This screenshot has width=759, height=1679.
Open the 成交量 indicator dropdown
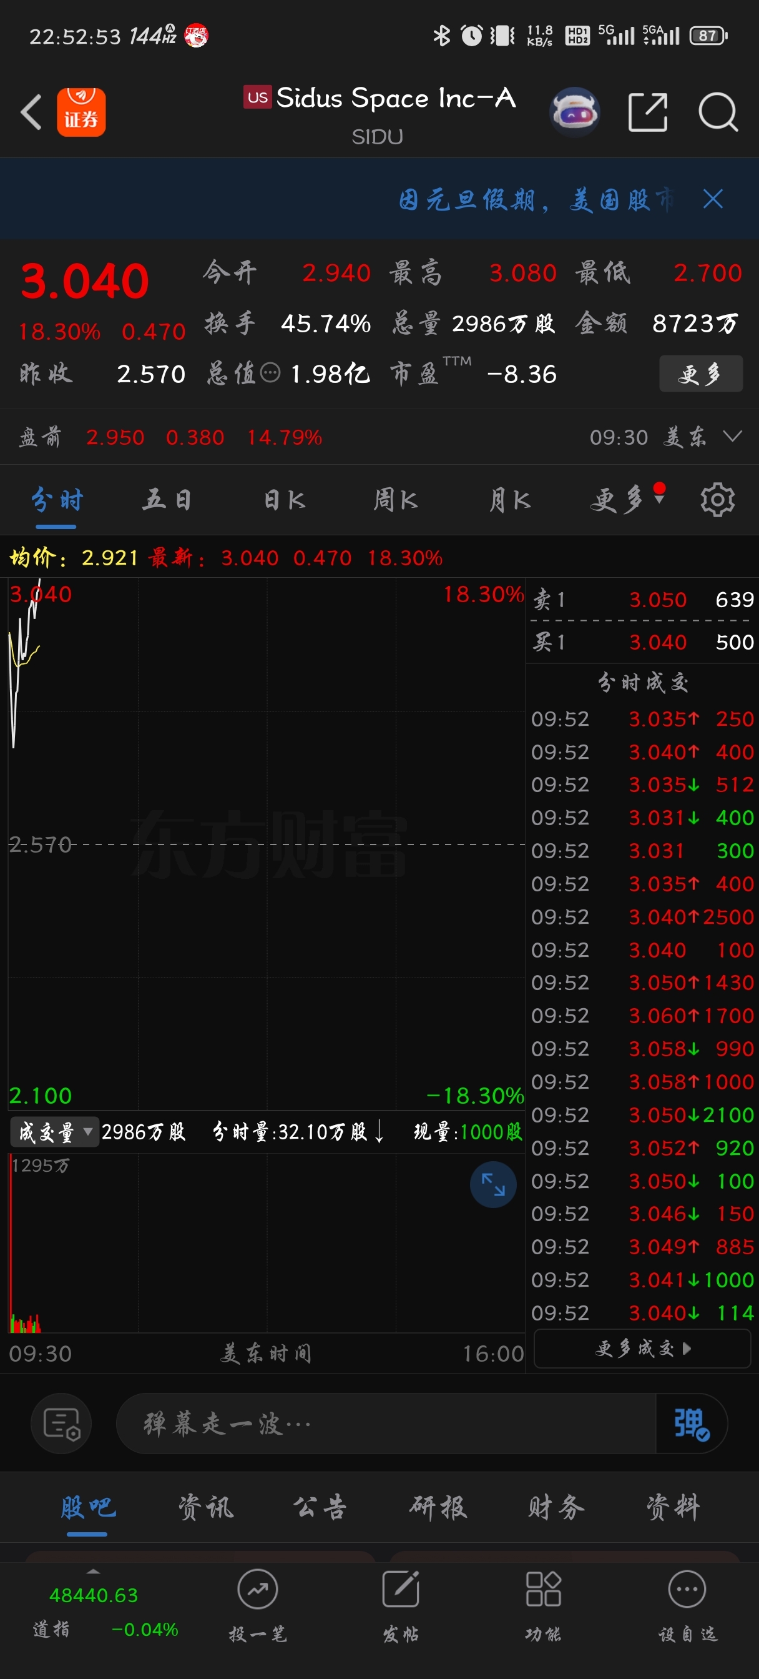55,1132
